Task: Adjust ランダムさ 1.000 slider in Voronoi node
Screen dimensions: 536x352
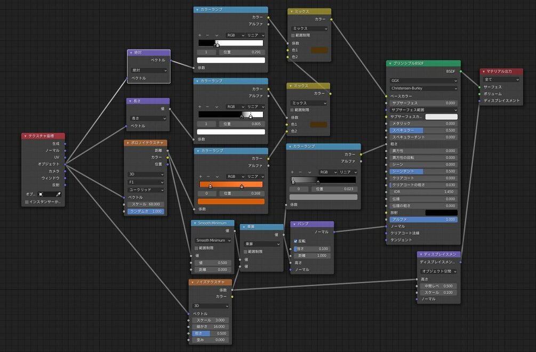Action: 146,211
